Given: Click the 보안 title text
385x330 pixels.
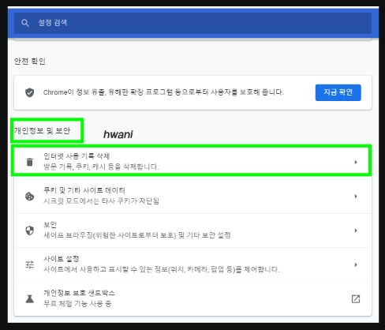Looking at the screenshot, I should tap(50, 224).
